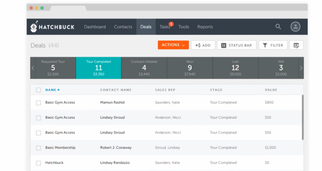Click Tour Completed stage in Basic Membership row
322x171 pixels.
point(223,148)
